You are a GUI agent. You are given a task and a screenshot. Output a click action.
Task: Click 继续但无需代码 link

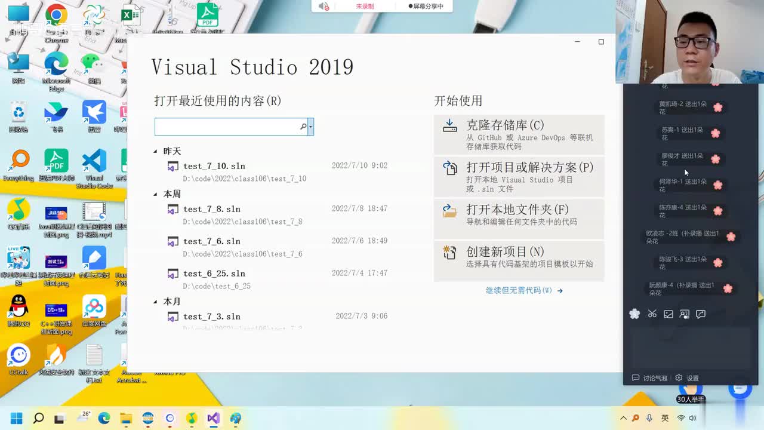click(524, 290)
